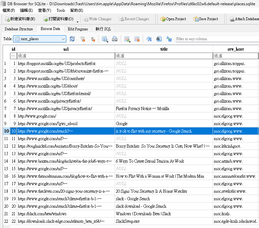
Task: Click 'How to Flirt With a Woman at Work' cell
Action: pos(164,176)
